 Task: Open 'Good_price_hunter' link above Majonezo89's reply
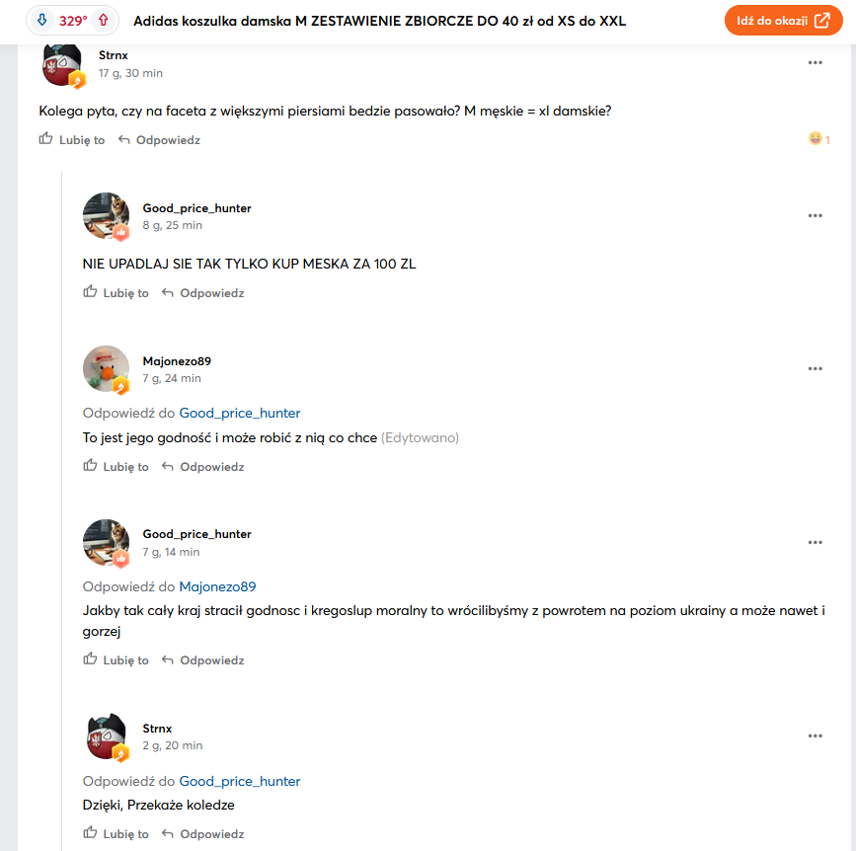point(239,413)
